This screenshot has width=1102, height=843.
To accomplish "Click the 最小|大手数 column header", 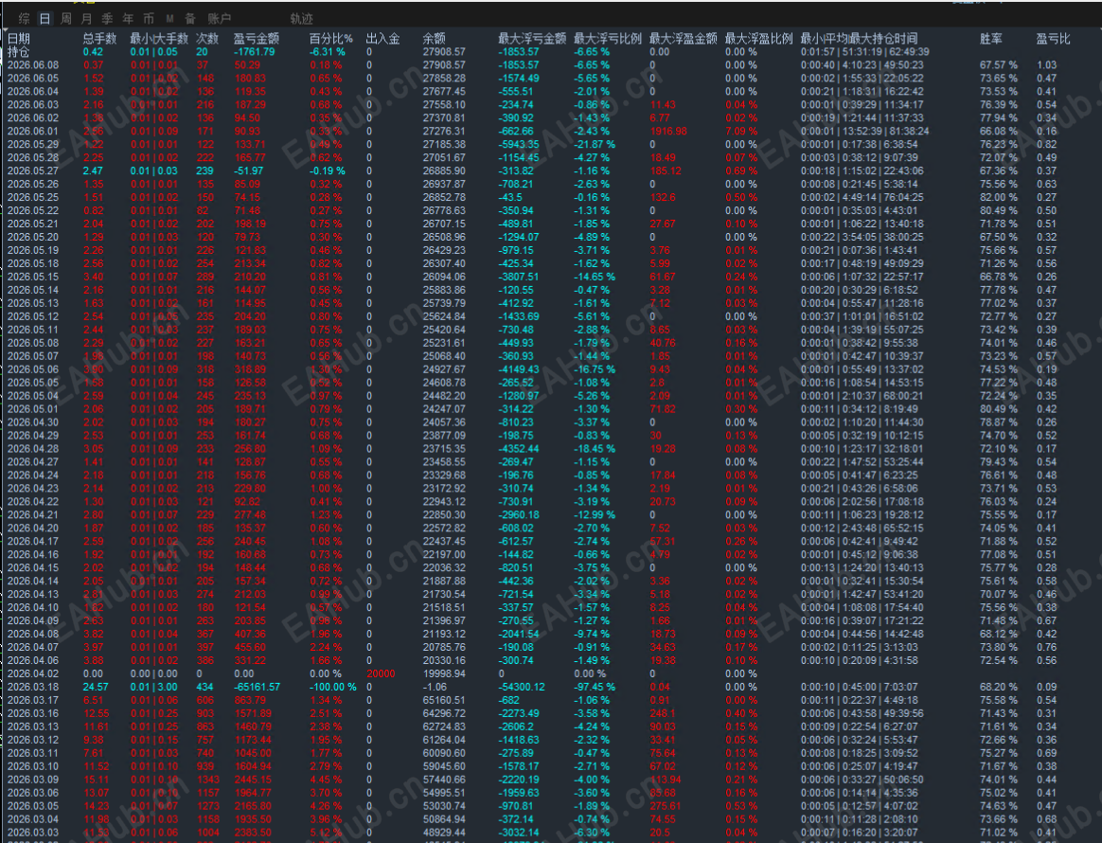I will (159, 39).
